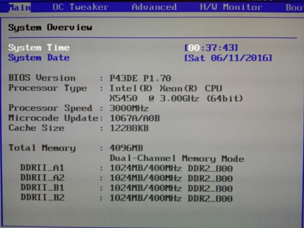Select the System Date label
Viewport: 304px width, 228px height.
tap(39, 58)
